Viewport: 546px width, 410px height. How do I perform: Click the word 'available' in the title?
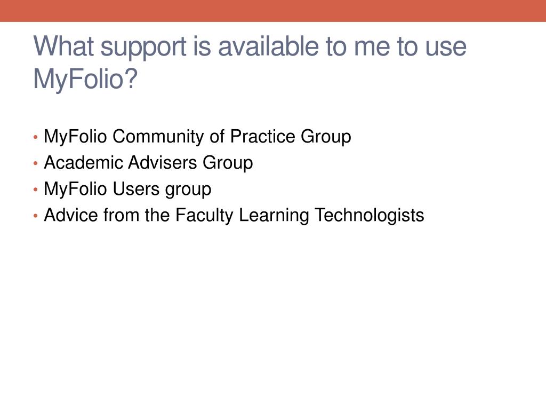(269, 46)
